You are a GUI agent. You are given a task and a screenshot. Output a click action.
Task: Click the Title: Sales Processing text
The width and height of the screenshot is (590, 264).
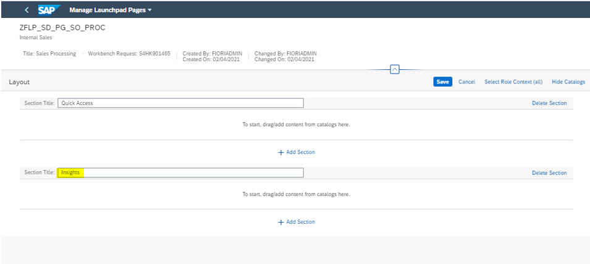(49, 54)
